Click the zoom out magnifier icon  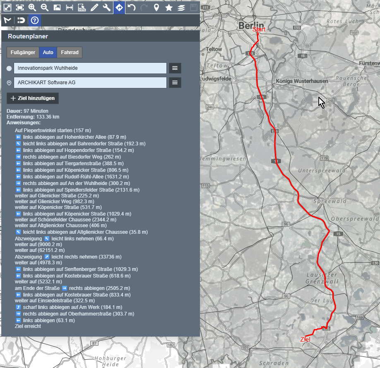pos(45,7)
